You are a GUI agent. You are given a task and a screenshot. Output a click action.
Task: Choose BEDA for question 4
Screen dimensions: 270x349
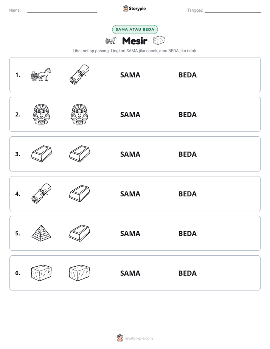click(187, 194)
